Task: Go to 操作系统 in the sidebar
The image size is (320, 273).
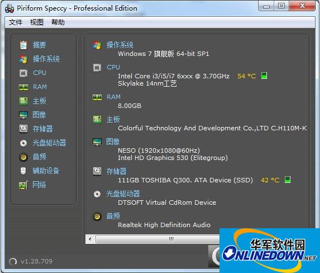Action: 46,59
